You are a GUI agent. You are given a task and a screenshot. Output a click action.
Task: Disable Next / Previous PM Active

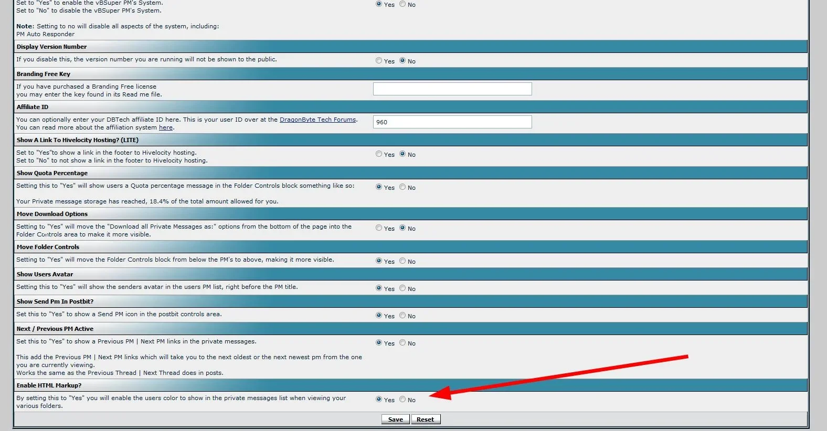coord(402,343)
